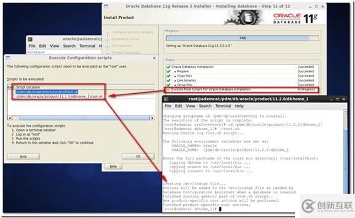Viewport: 355px width, 218px height.
Task: Click green check beside Oracle Database installation
Action: (169, 67)
